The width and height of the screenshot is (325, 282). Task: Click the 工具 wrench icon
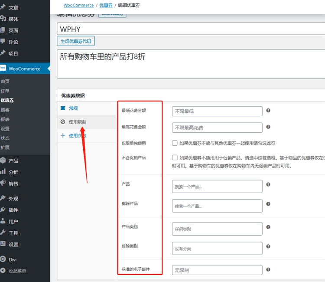(x=3, y=232)
